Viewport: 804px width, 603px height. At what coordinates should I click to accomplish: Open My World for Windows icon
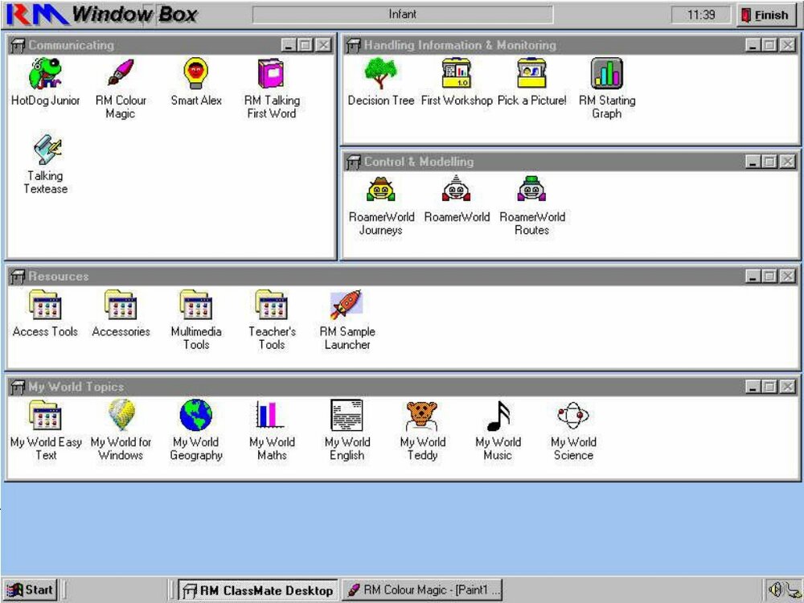121,416
